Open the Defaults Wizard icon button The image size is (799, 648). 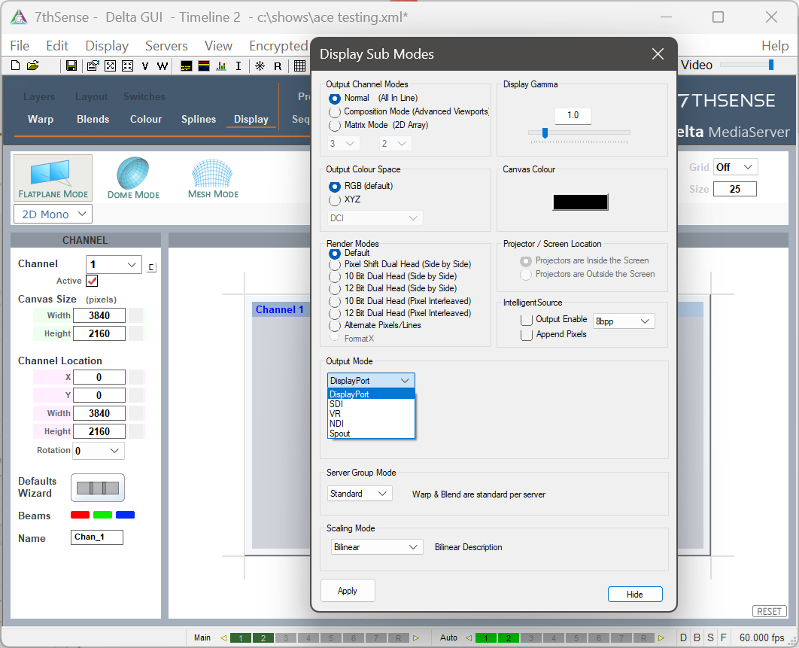click(x=97, y=488)
